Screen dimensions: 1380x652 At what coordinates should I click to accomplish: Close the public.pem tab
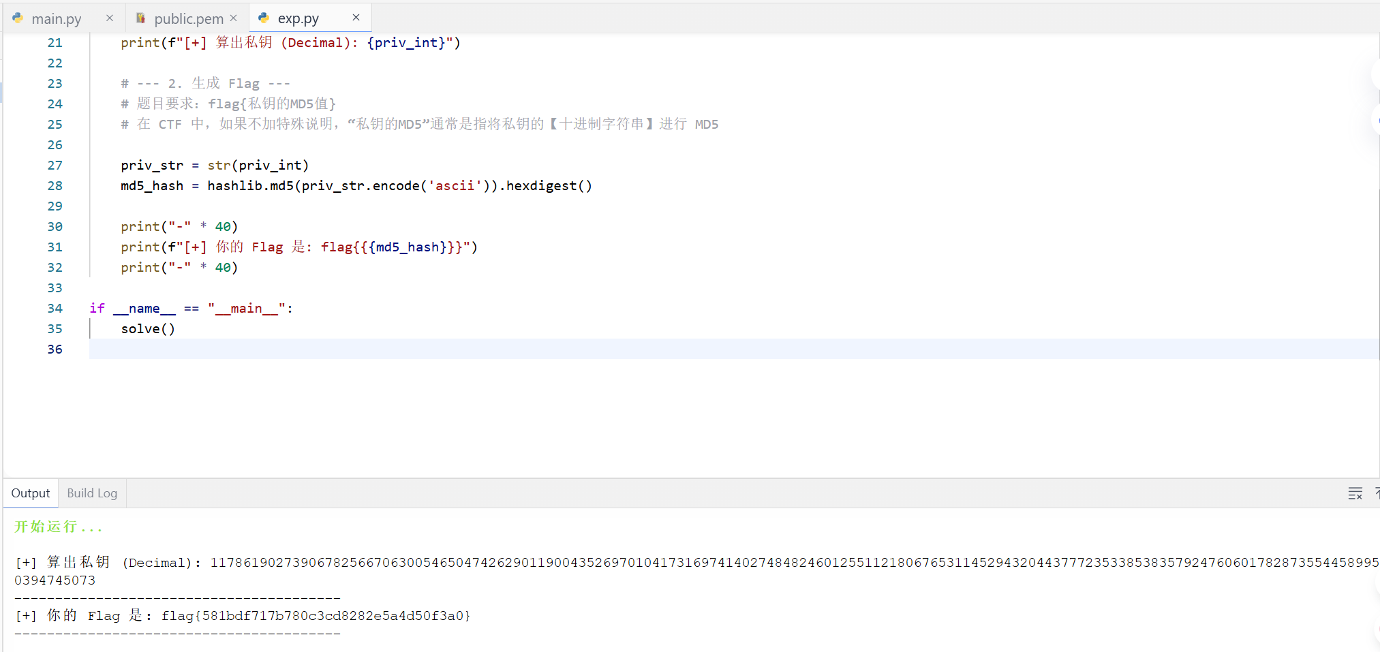(x=233, y=18)
